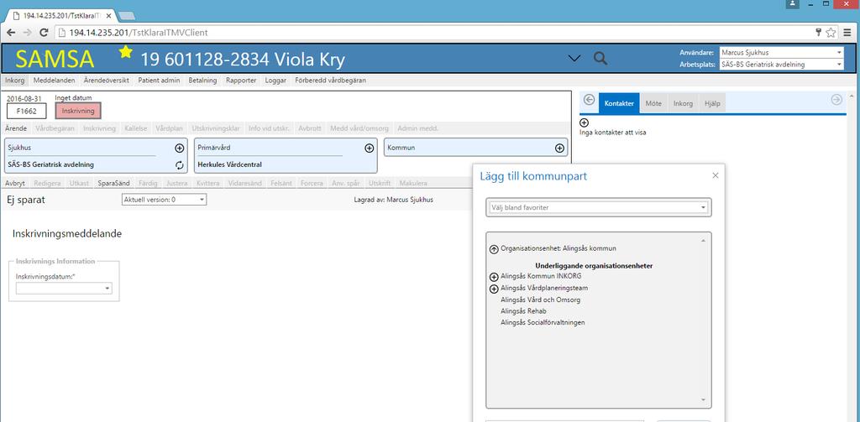Click the Alingsås Kommun INKORG text
The height and width of the screenshot is (422, 860).
(x=541, y=276)
